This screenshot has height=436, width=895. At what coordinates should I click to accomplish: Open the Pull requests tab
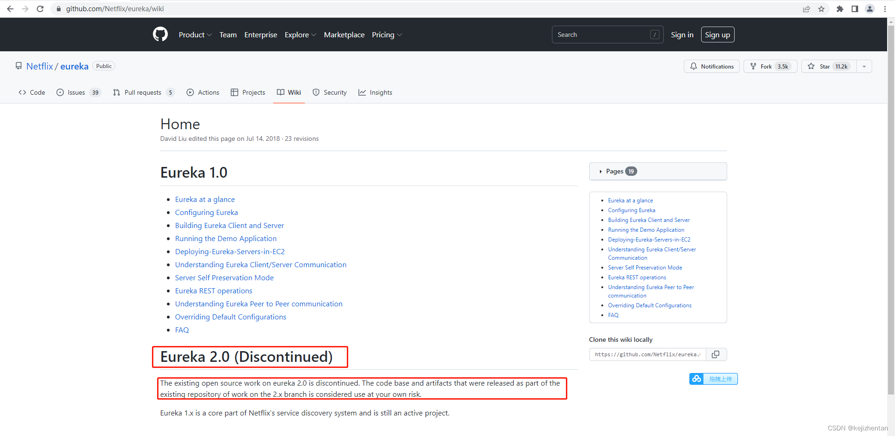point(144,92)
